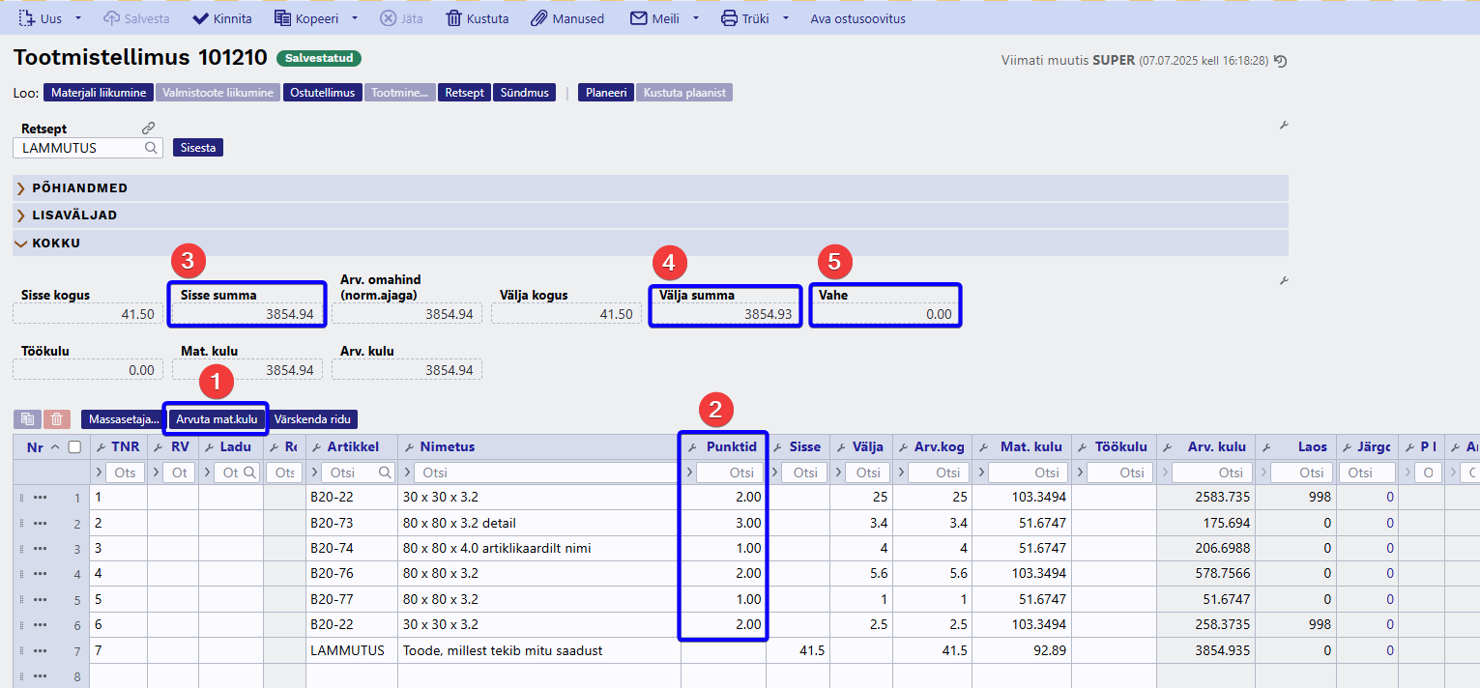The height and width of the screenshot is (688, 1480).
Task: Click the magnifier in the LAMMUTUS recipe field
Action: coord(151,149)
